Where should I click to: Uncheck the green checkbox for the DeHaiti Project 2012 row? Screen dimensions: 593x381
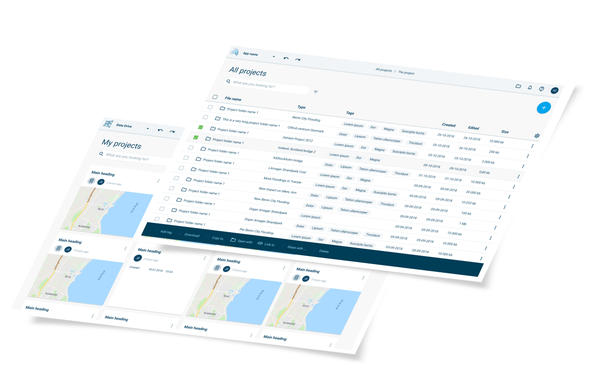coord(195,137)
